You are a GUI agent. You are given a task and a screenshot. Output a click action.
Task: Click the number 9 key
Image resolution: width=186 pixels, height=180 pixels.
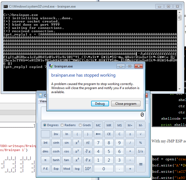120,143
